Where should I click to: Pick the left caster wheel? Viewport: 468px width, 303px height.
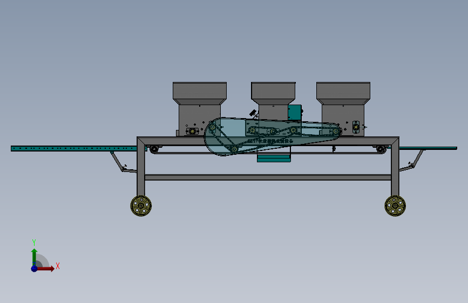pos(141,205)
